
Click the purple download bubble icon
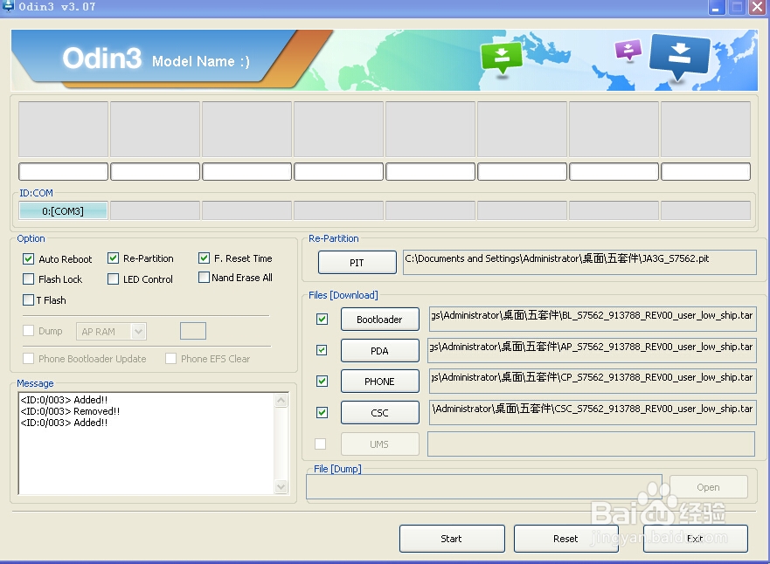click(628, 50)
